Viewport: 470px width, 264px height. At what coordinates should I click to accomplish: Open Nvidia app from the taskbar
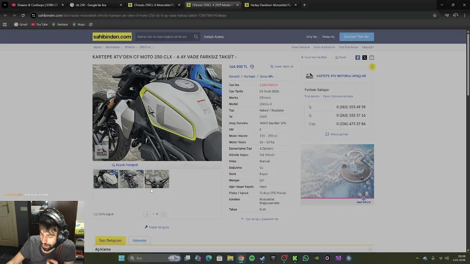tap(316, 258)
